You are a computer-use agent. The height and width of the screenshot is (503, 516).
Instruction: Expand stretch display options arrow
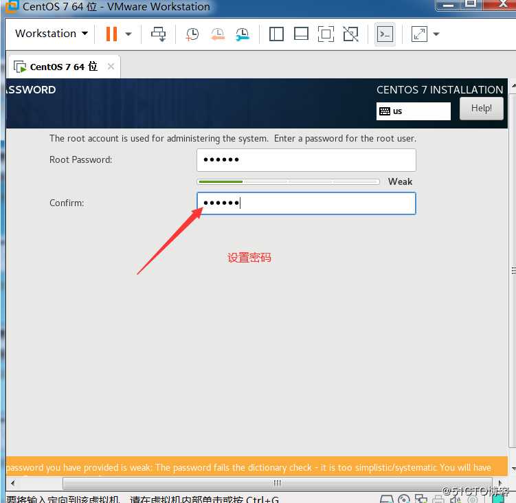tap(436, 34)
